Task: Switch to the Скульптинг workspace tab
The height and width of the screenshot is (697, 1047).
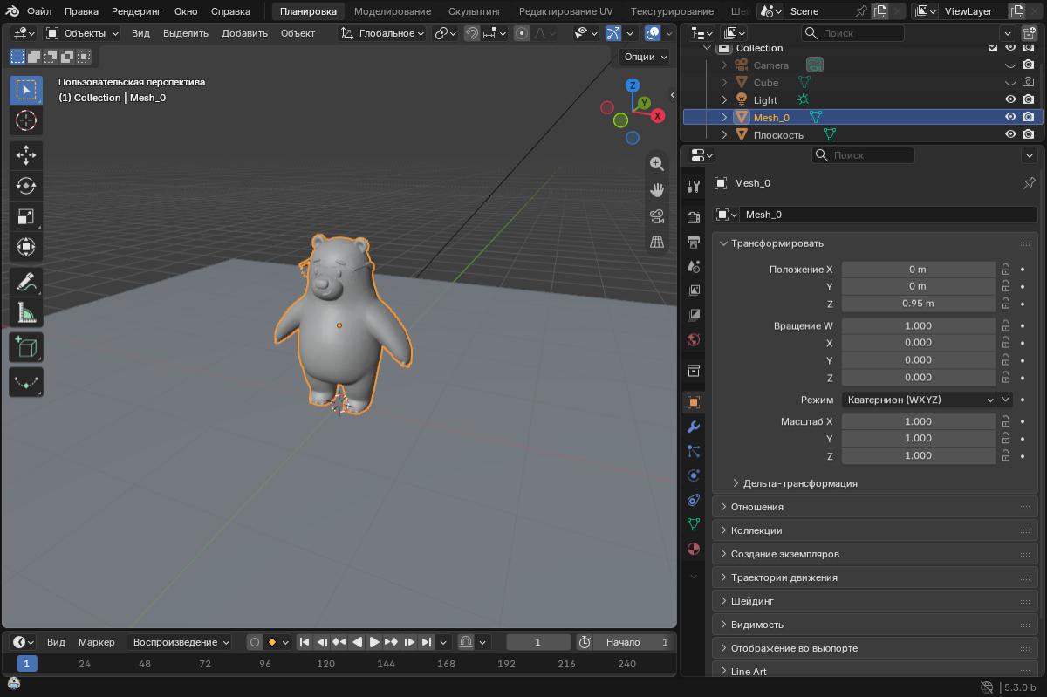Action: pos(475,11)
